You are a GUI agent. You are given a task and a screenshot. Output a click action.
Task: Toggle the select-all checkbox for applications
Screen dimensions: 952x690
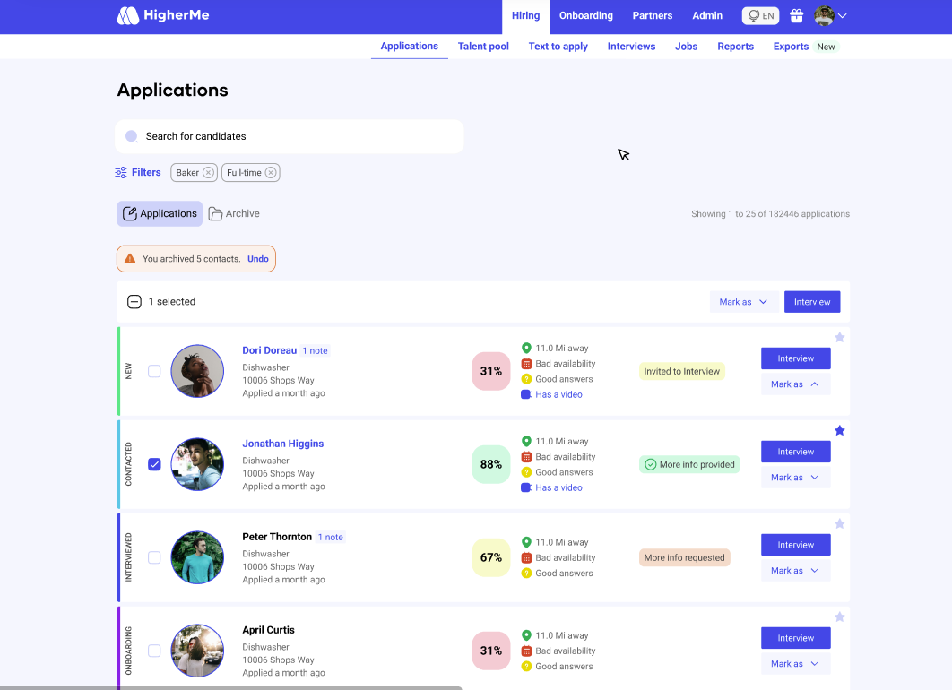click(134, 302)
